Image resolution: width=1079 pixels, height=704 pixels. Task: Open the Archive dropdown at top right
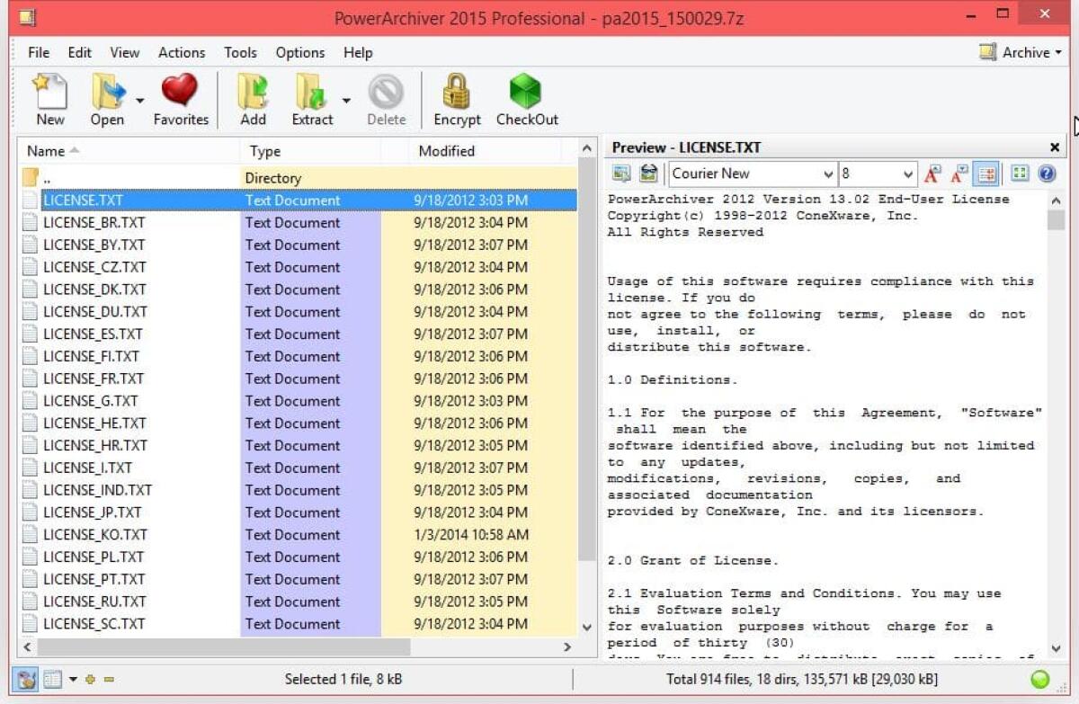pyautogui.click(x=1025, y=52)
